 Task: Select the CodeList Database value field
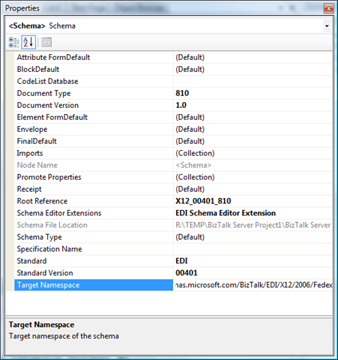pos(253,81)
